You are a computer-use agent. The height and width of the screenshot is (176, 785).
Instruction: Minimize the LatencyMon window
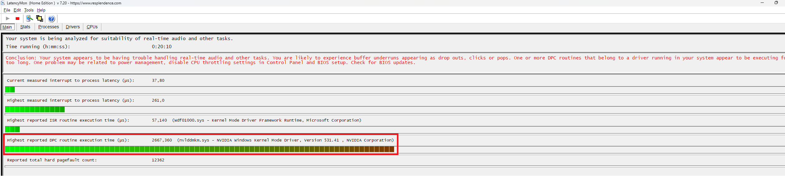coord(762,3)
